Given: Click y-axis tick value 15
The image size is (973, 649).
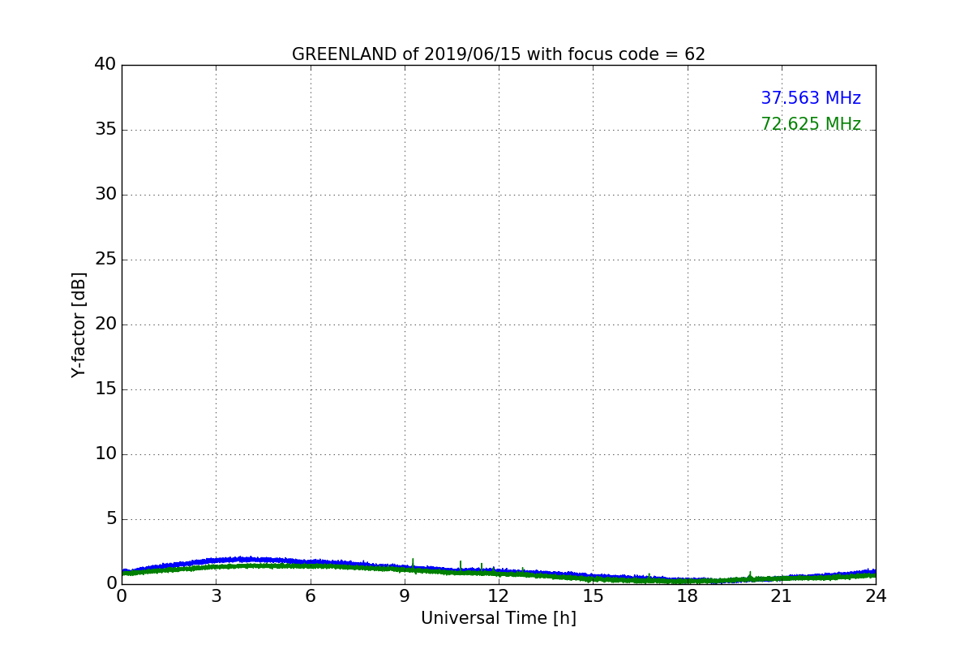Looking at the screenshot, I should click(105, 389).
